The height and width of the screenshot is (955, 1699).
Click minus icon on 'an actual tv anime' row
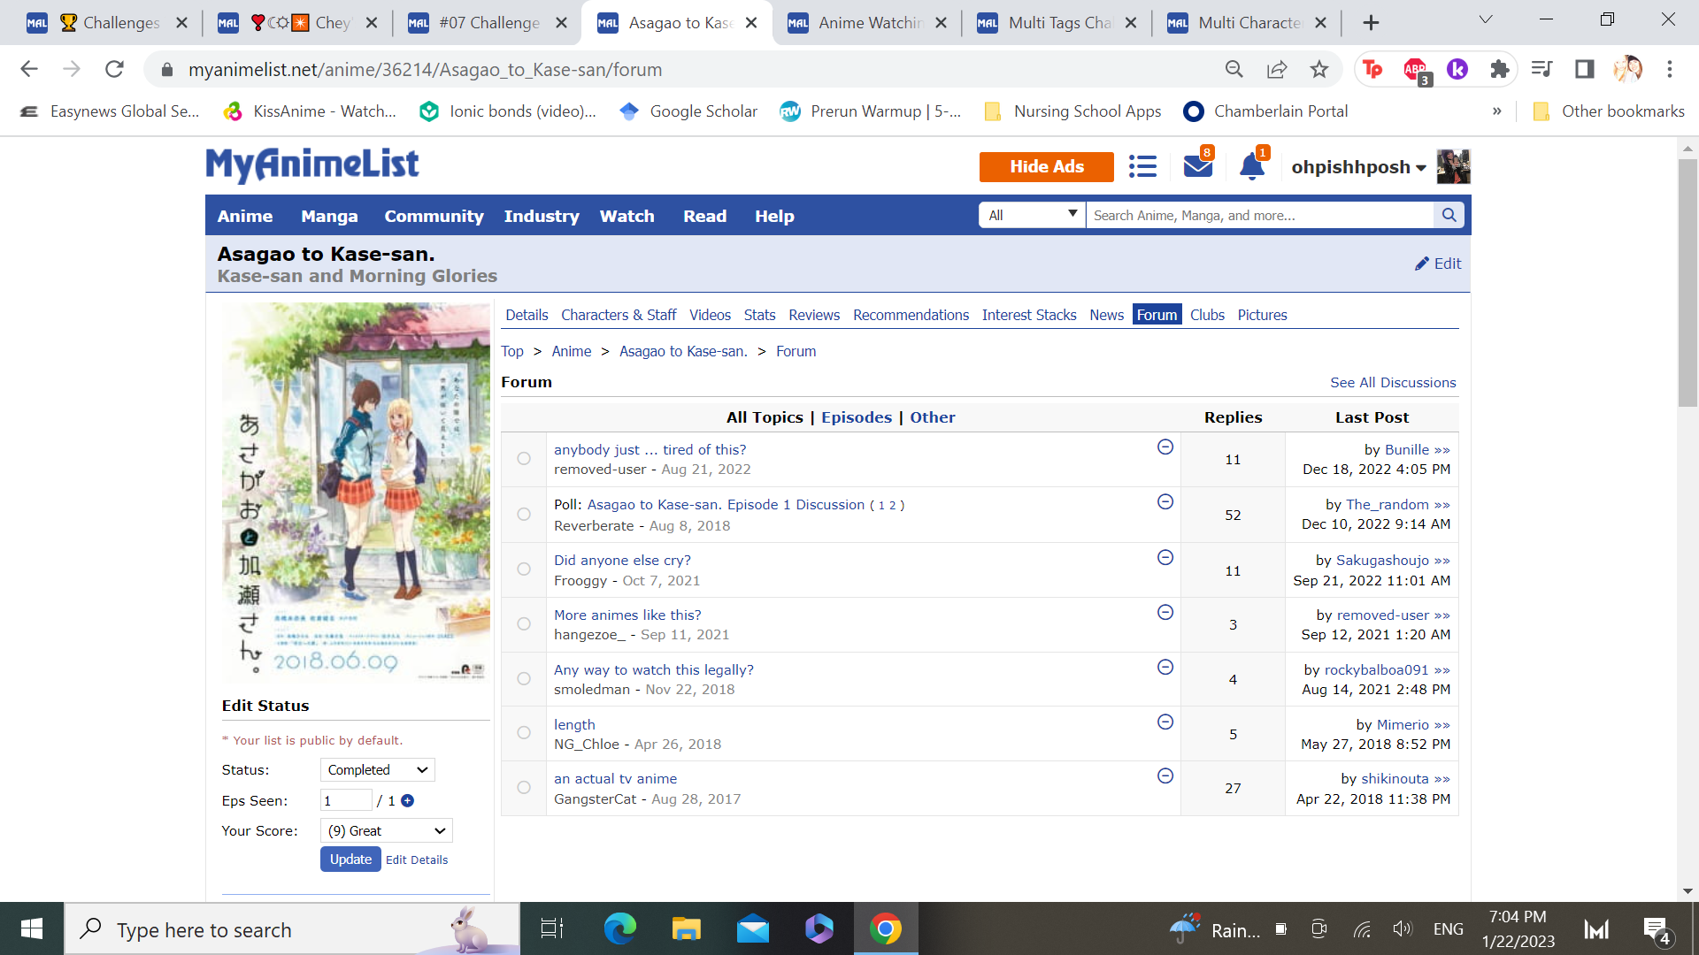pos(1165,776)
